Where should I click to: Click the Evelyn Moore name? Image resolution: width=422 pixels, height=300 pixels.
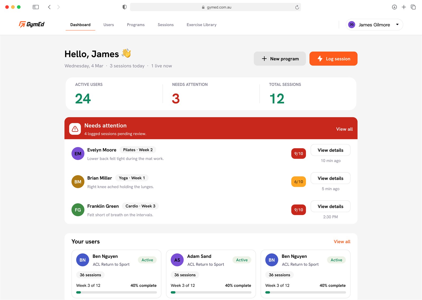click(x=102, y=150)
